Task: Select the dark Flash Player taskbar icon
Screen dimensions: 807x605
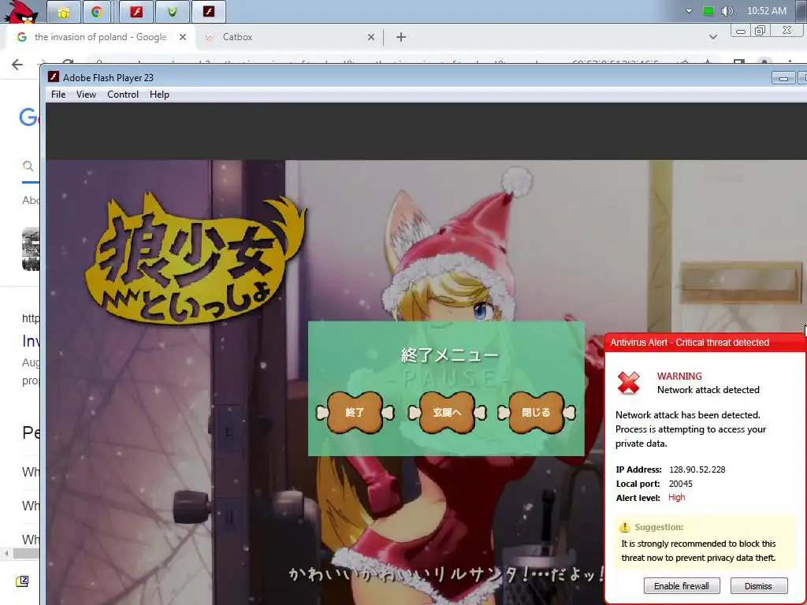Action: click(x=208, y=12)
